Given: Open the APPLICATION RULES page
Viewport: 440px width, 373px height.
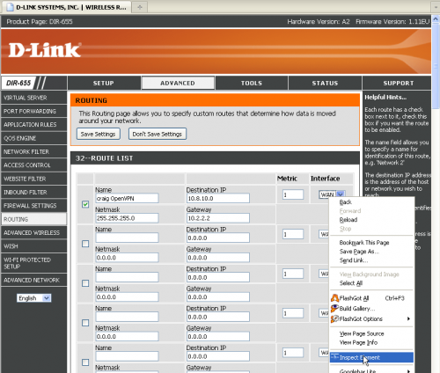Looking at the screenshot, I should click(33, 125).
